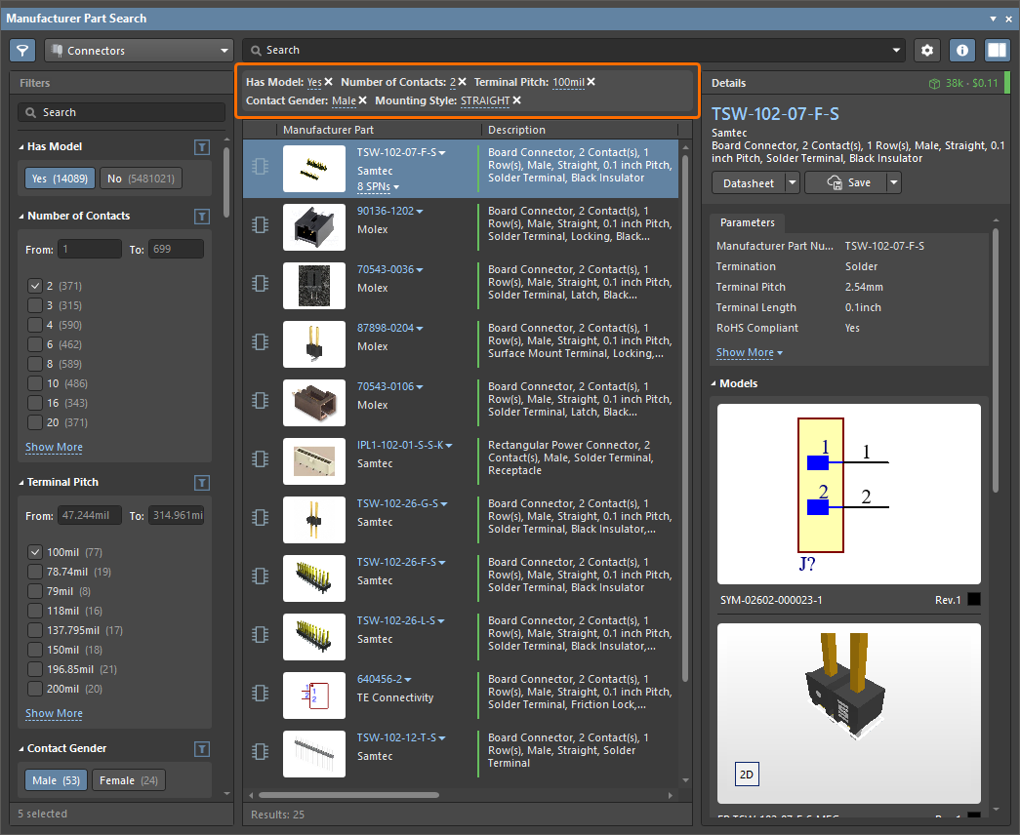Click the component icon beside 90136-1202

coord(260,225)
